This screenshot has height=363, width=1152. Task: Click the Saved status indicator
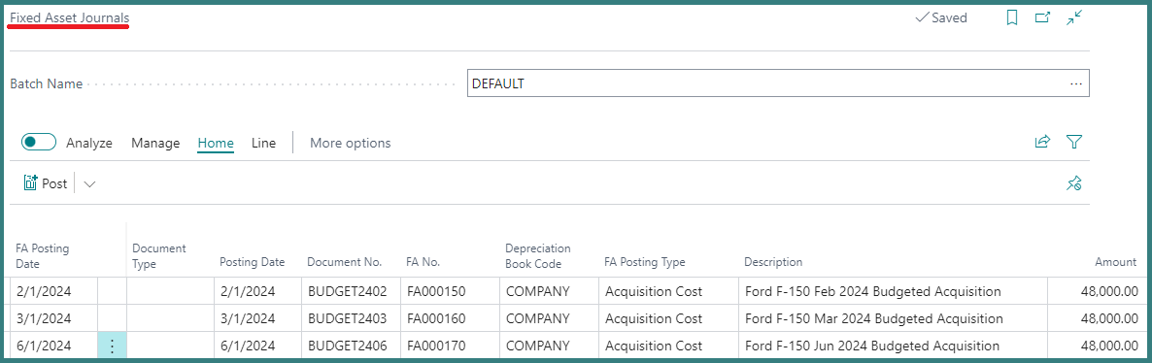coord(941,17)
